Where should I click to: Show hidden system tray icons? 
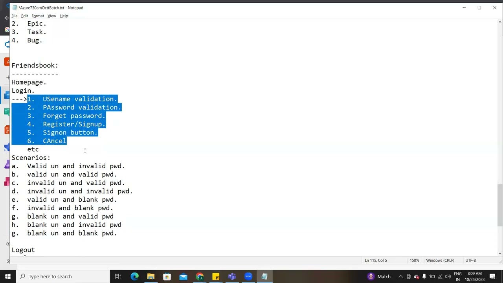point(400,276)
